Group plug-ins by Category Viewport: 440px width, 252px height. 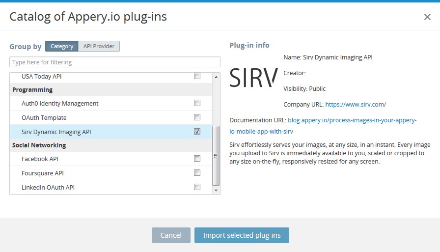click(x=62, y=46)
